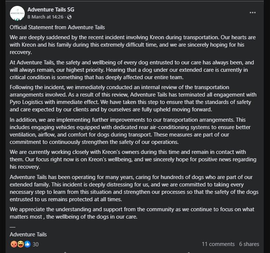Expand the 11 comments
This screenshot has height=253, width=270.
pos(218,244)
